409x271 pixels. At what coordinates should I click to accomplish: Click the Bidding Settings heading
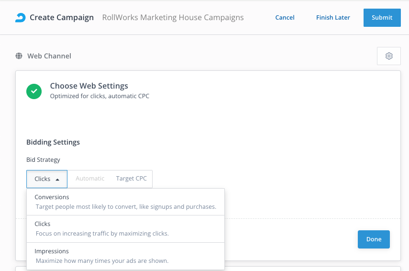coord(53,142)
